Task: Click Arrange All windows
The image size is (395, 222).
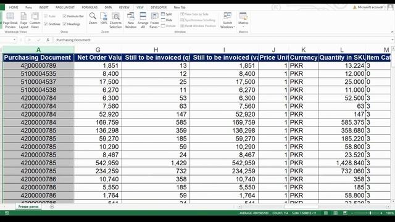Action: pyautogui.click(x=143, y=20)
